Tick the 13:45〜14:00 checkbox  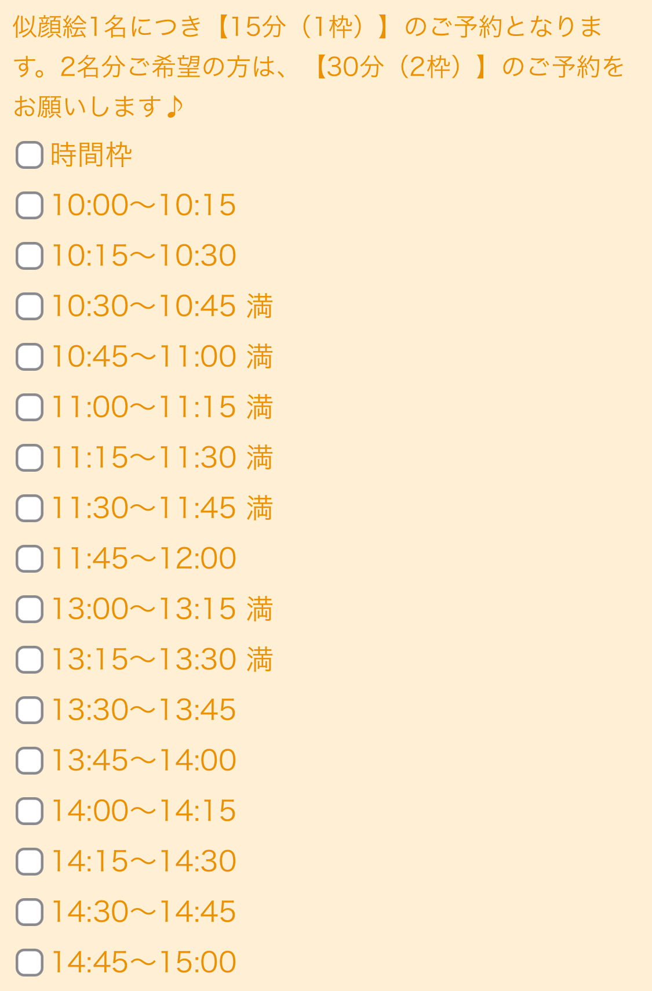click(x=30, y=761)
